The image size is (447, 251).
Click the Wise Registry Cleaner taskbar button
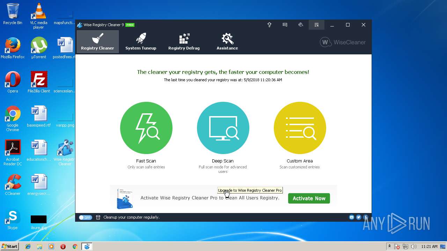click(x=87, y=246)
